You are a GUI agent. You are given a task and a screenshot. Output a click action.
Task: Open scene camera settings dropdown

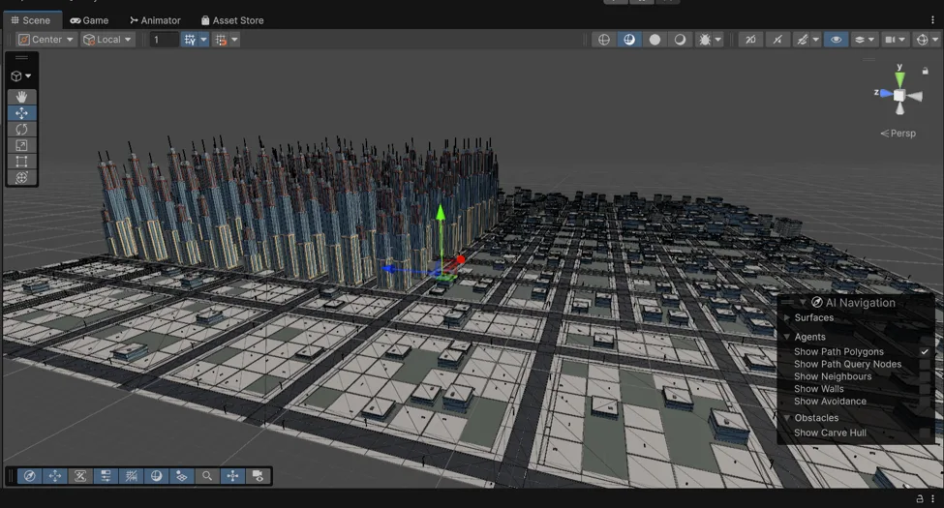(x=895, y=40)
